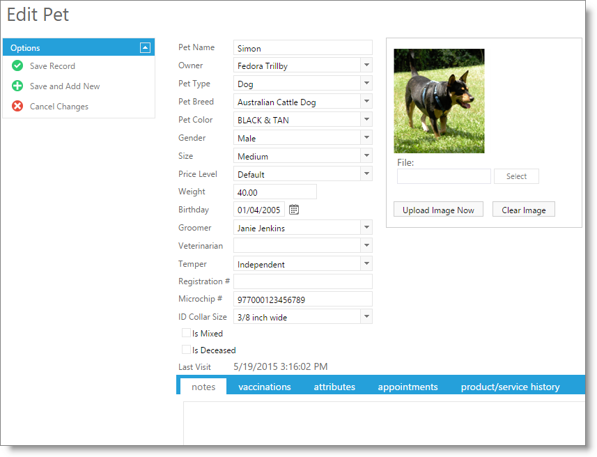Viewport: 597px width, 457px height.
Task: Click the Options panel header
Action: pyautogui.click(x=79, y=47)
